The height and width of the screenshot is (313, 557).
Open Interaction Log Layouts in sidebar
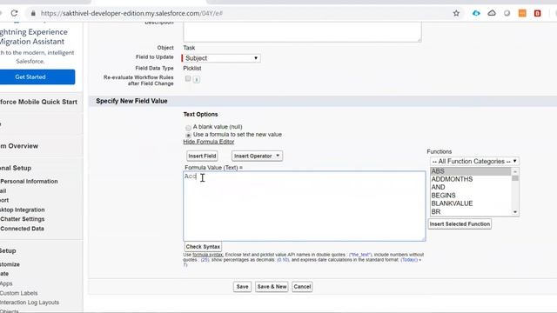pos(30,303)
